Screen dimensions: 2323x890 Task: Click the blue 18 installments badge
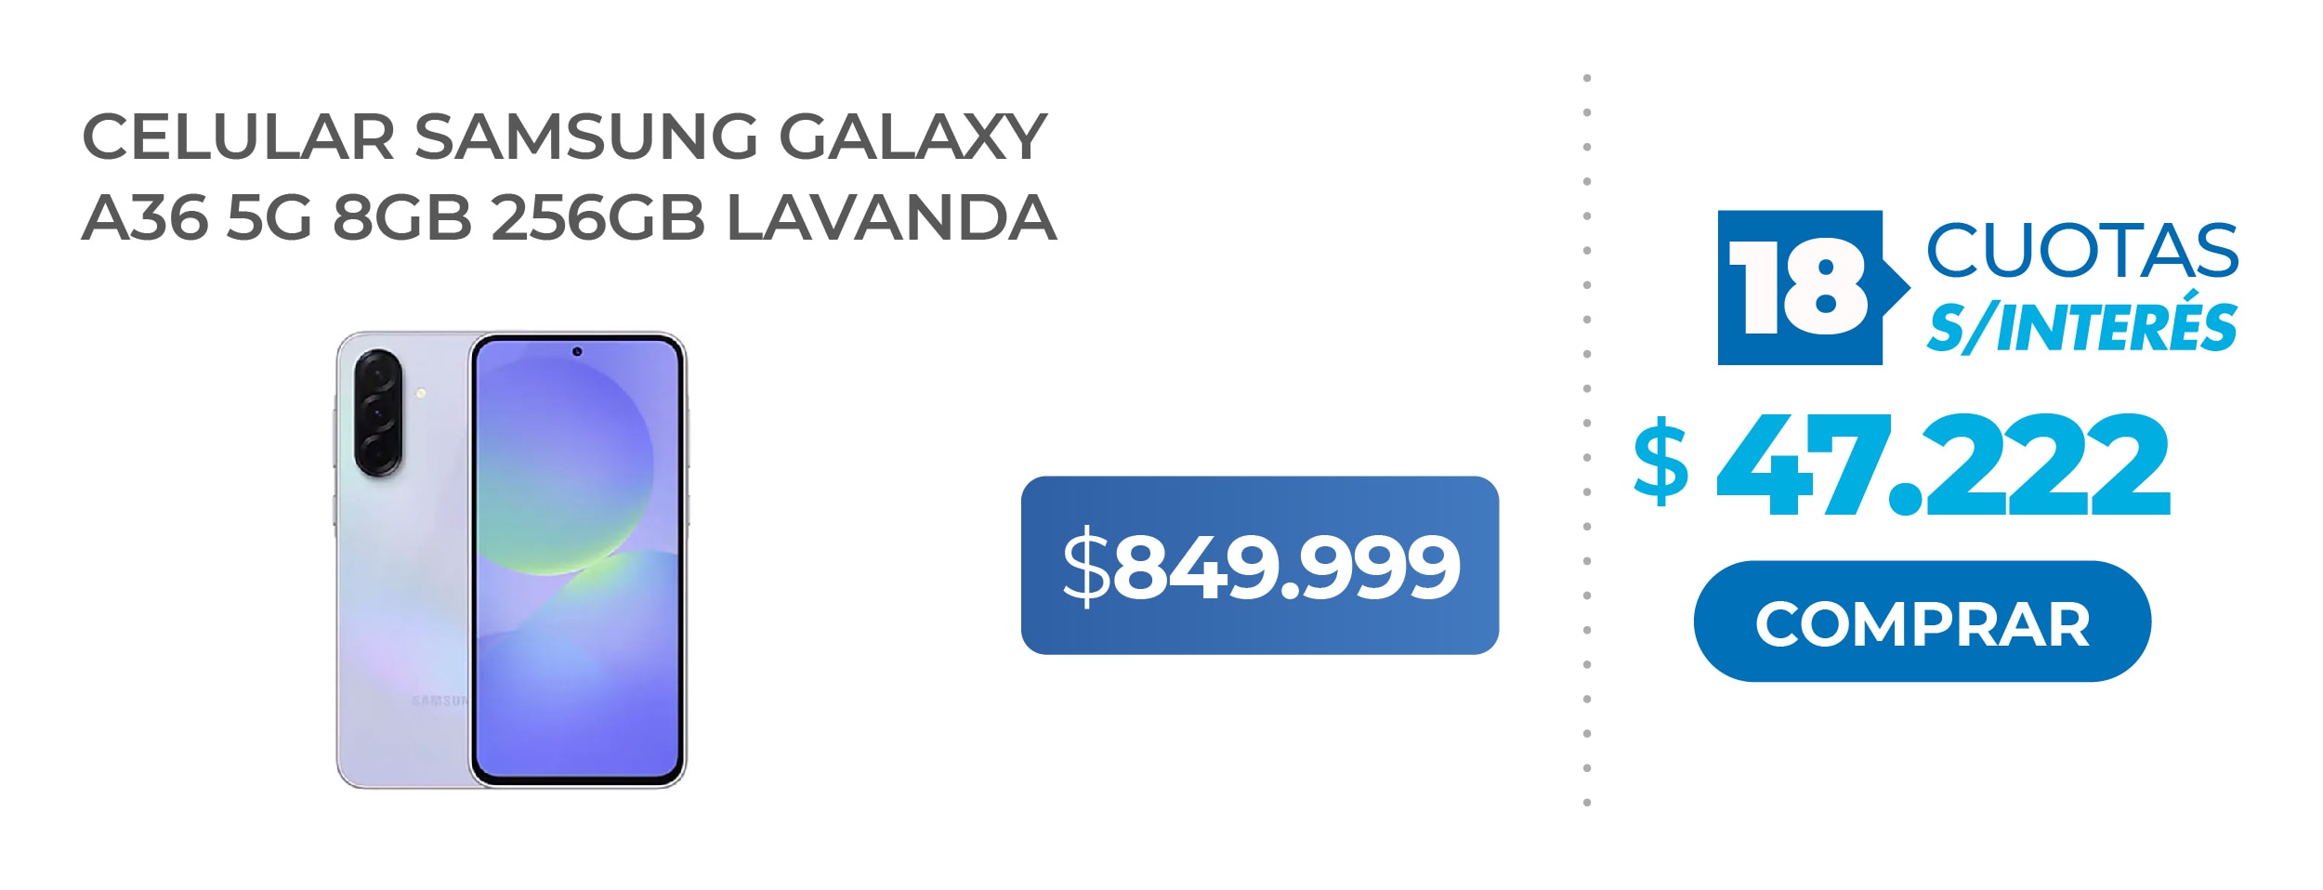pos(1799,287)
